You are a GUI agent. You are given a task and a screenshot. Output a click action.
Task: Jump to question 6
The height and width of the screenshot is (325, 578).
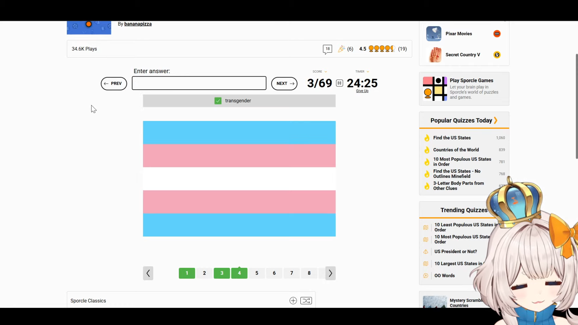[x=274, y=273]
